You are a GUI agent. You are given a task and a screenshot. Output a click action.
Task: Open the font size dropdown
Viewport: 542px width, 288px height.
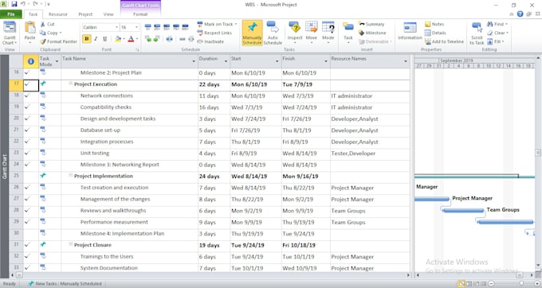[x=137, y=27]
